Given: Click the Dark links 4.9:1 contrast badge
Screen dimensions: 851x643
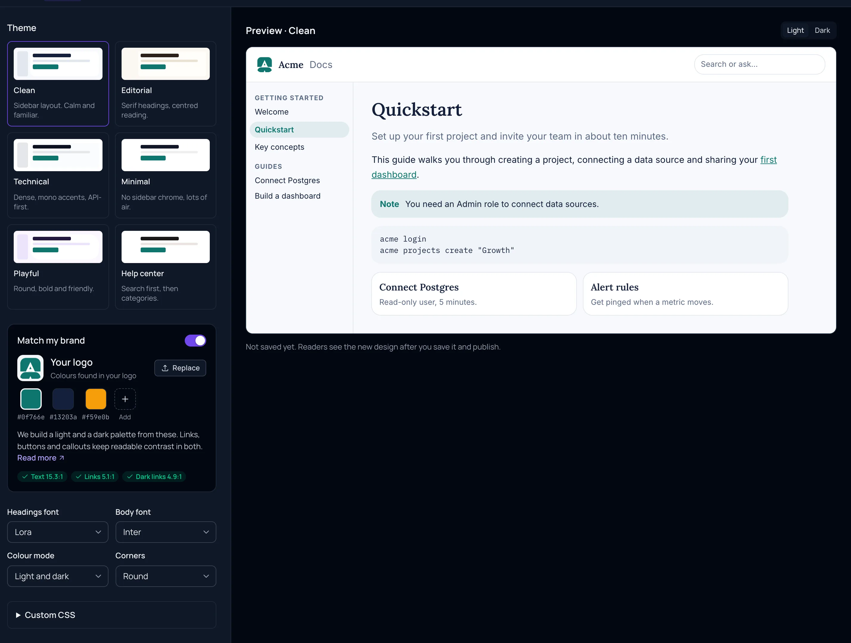Looking at the screenshot, I should 154,477.
